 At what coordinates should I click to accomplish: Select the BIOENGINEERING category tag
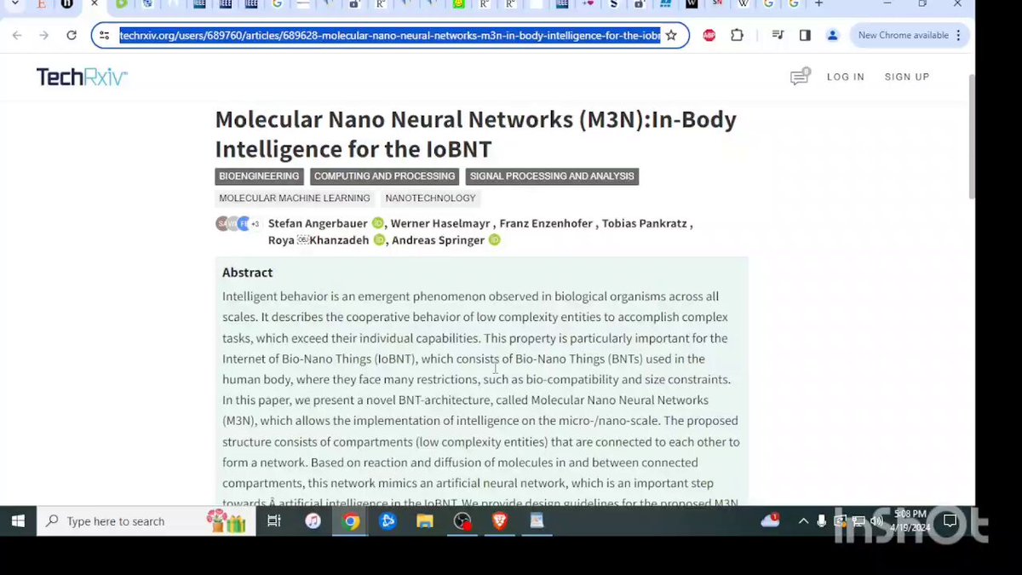259,176
